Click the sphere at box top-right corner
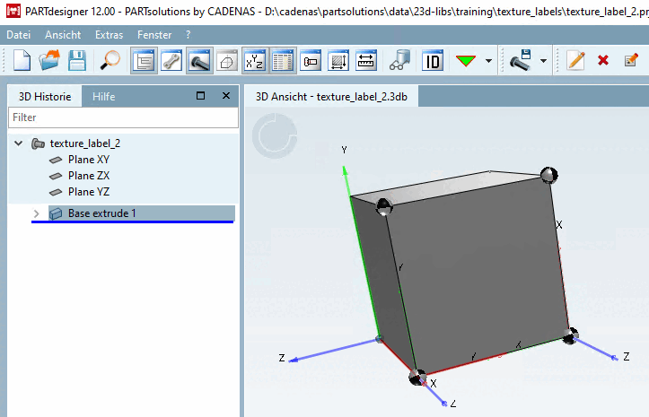Screen dimensions: 649x417 [x=549, y=175]
